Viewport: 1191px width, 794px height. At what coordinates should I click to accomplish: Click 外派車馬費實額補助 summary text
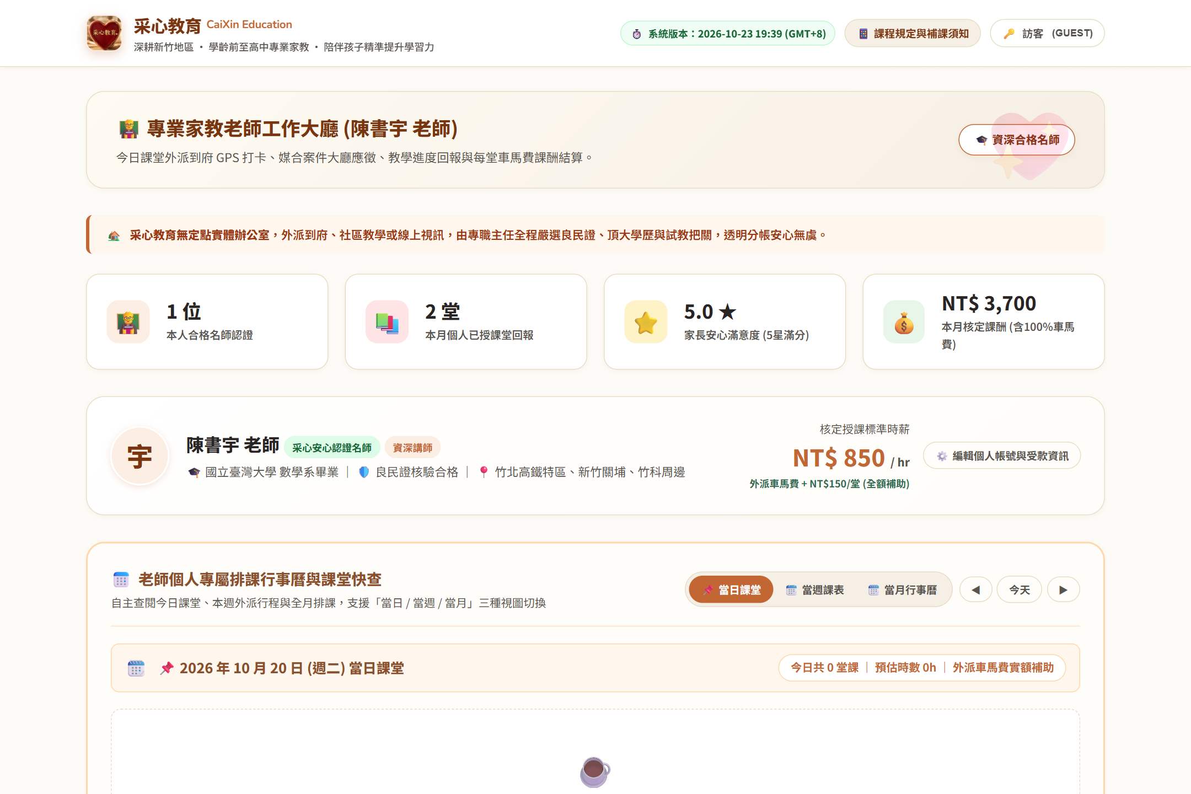[1003, 668]
